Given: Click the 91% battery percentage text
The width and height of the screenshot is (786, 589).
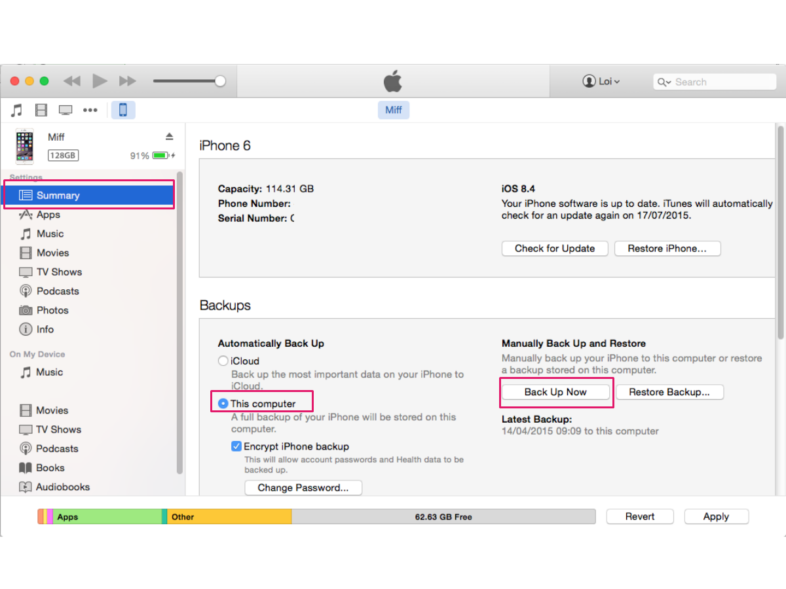Looking at the screenshot, I should coord(140,156).
